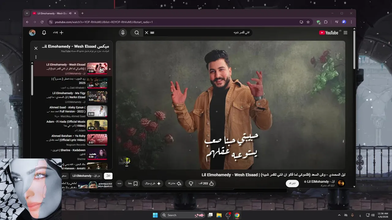Open the Chrome extensions puzzle icon
Image resolution: width=392 pixels, height=220 pixels.
pyautogui.click(x=326, y=22)
